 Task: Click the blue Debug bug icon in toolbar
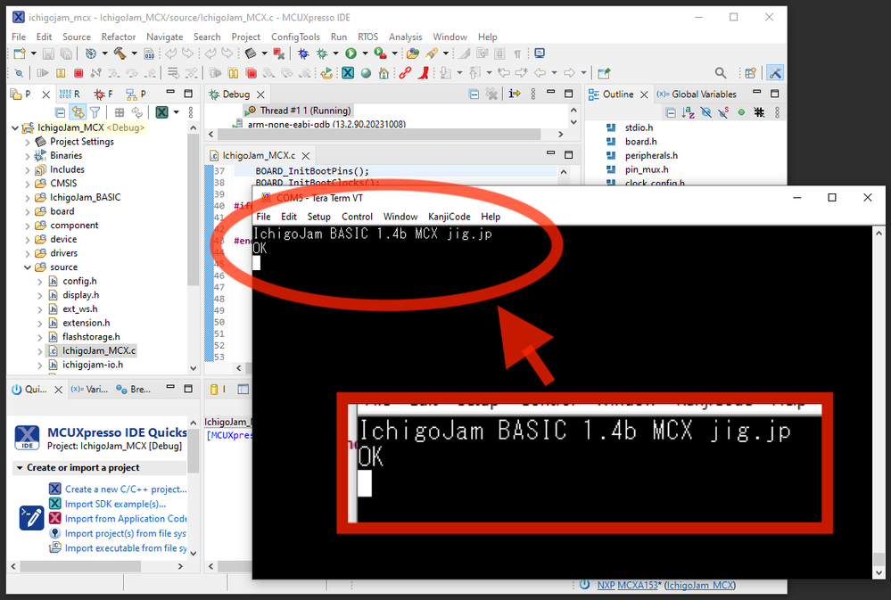[303, 53]
